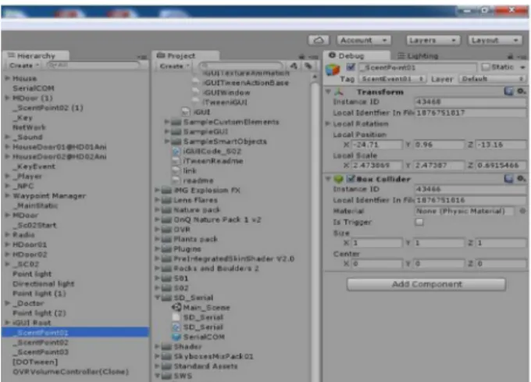The height and width of the screenshot is (382, 531).
Task: Click the SampleCustomElements folder icon
Action: 176,122
